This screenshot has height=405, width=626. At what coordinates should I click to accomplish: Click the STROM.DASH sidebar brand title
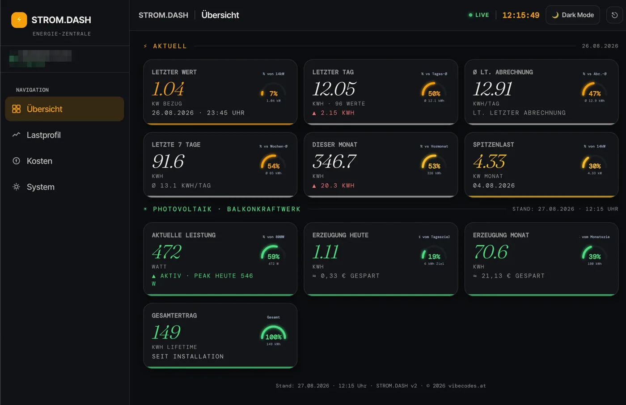[x=61, y=20]
